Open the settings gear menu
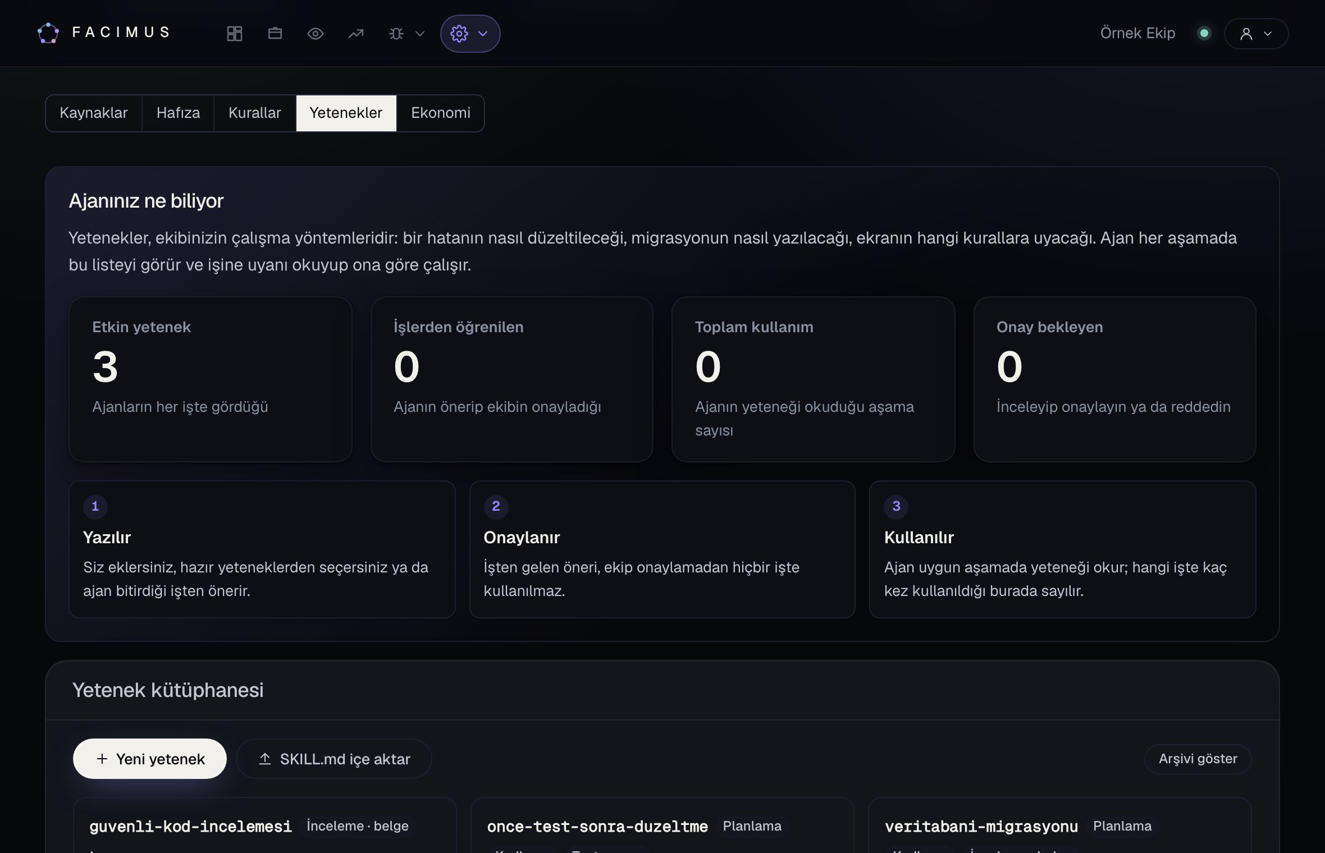Image resolution: width=1325 pixels, height=853 pixels. [x=459, y=34]
